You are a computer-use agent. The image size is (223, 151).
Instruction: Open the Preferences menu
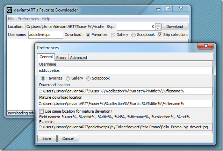click(28, 19)
